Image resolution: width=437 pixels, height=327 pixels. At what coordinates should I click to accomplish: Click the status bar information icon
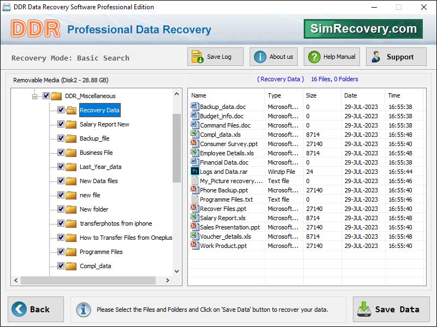84,310
